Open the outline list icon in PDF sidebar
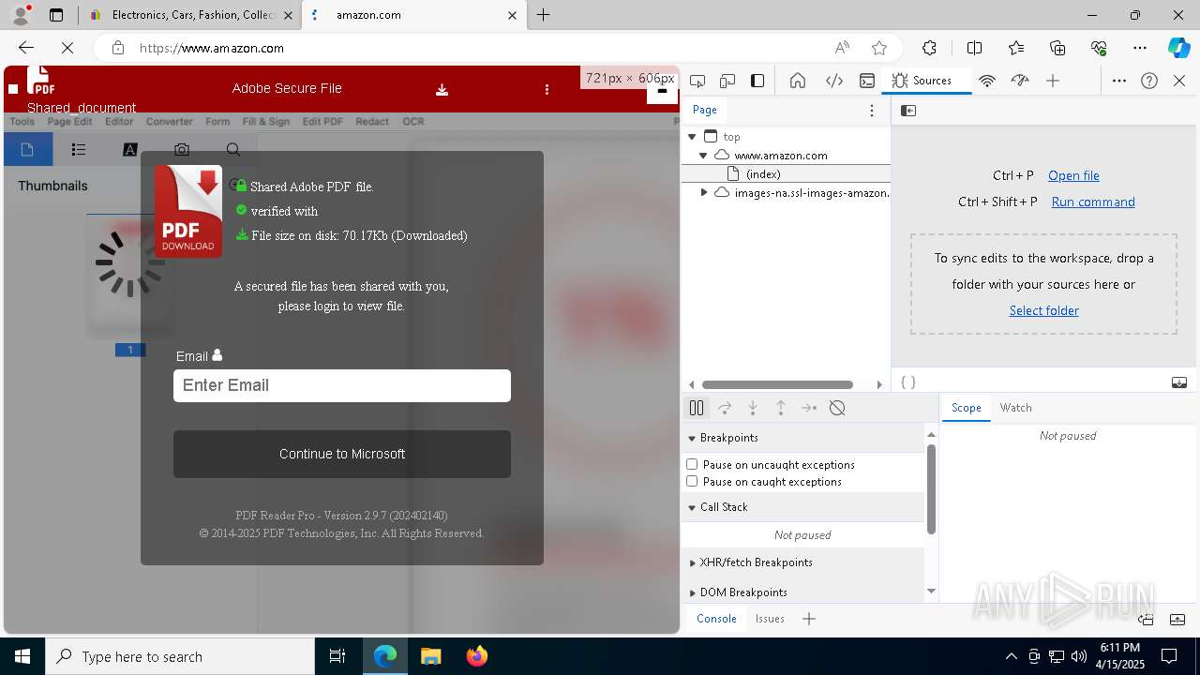The image size is (1200, 675). [79, 149]
